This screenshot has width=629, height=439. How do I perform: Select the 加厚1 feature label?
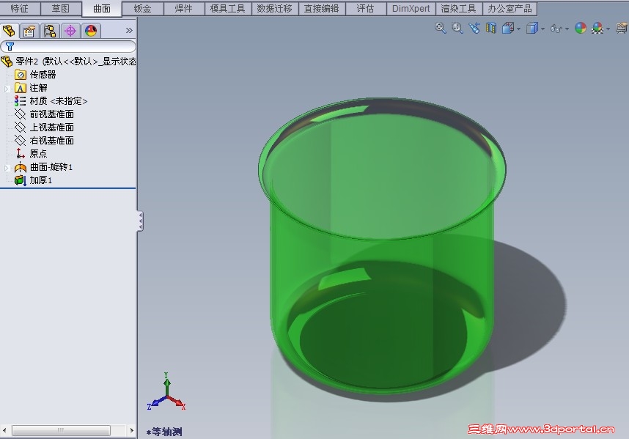[41, 180]
